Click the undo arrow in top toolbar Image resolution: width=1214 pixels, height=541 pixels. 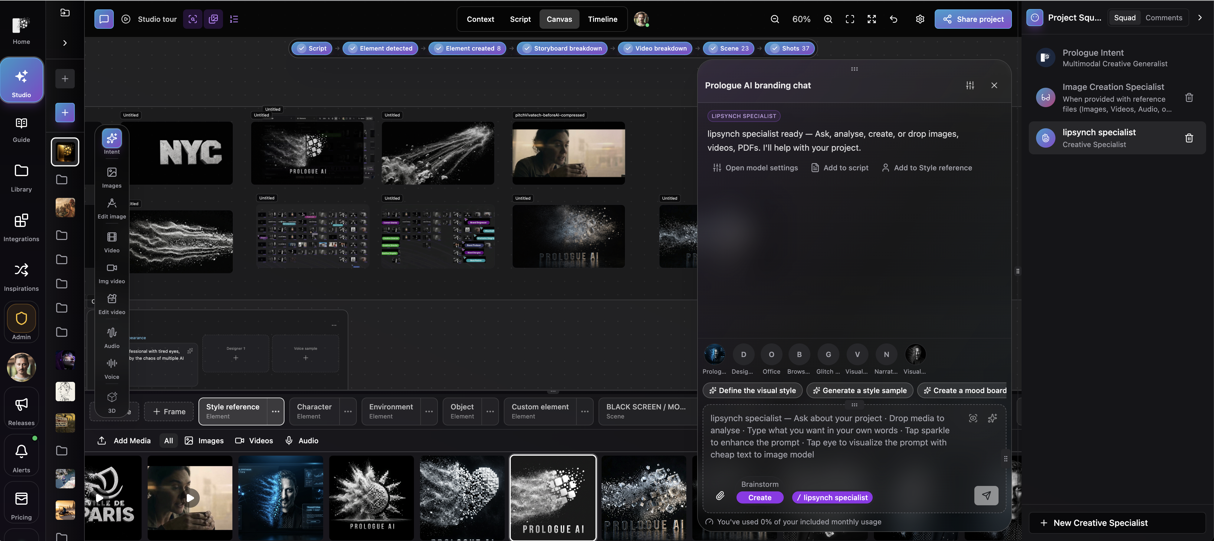pos(894,19)
